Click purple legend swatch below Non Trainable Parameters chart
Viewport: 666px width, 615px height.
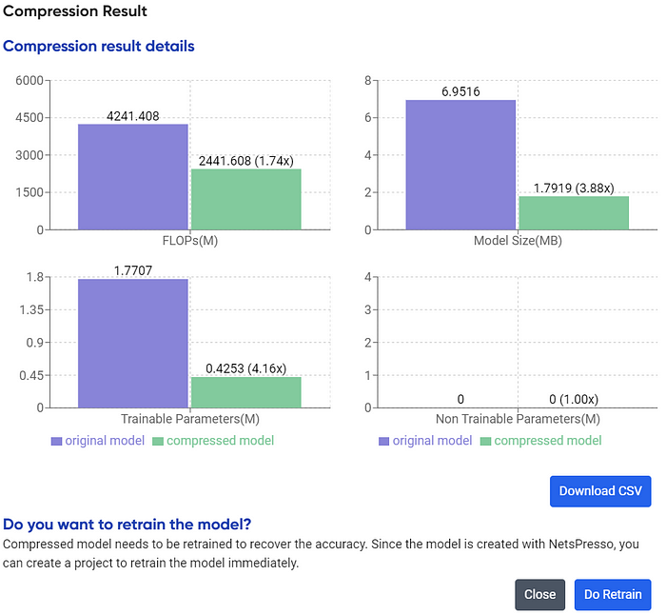pyautogui.click(x=384, y=441)
